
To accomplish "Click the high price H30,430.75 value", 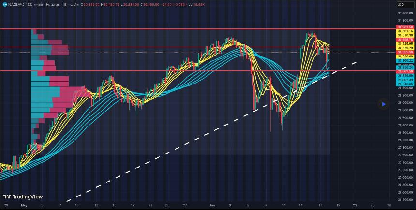I will tap(111, 4).
